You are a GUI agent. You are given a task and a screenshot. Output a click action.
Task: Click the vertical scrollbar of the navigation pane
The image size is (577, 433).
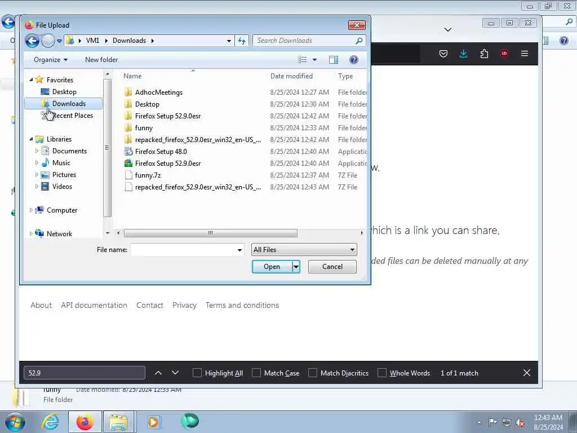108,148
